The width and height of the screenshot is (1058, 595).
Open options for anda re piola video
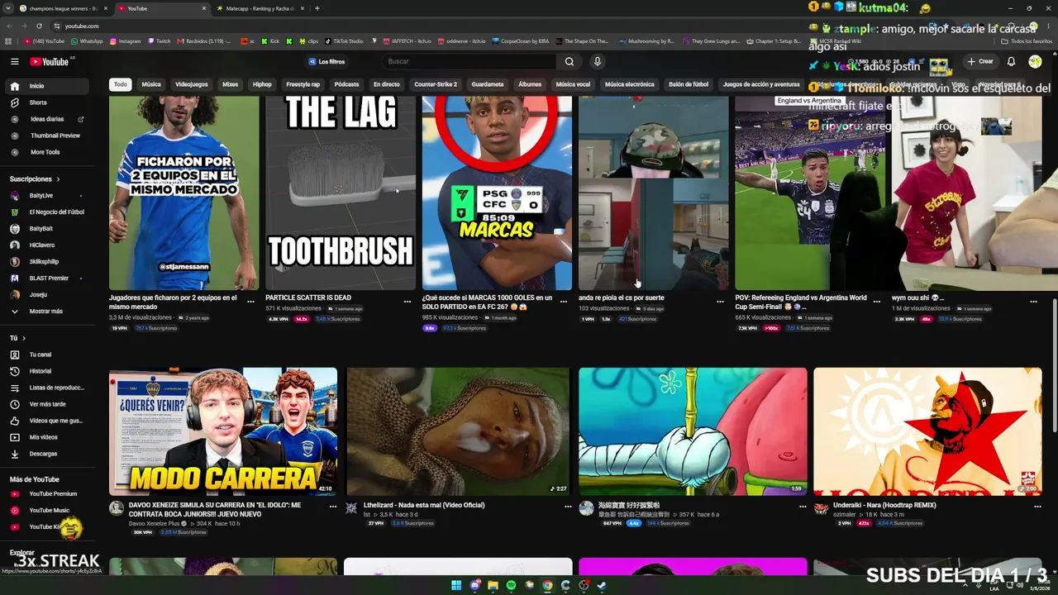click(x=720, y=302)
